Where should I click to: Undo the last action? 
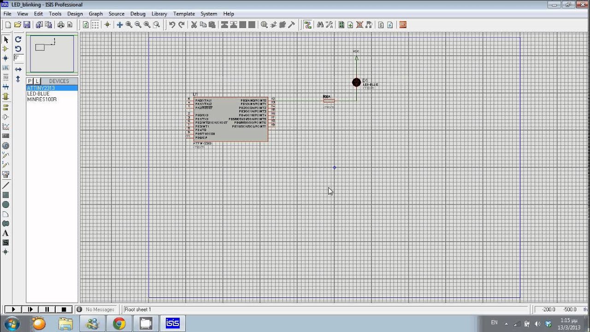[172, 25]
